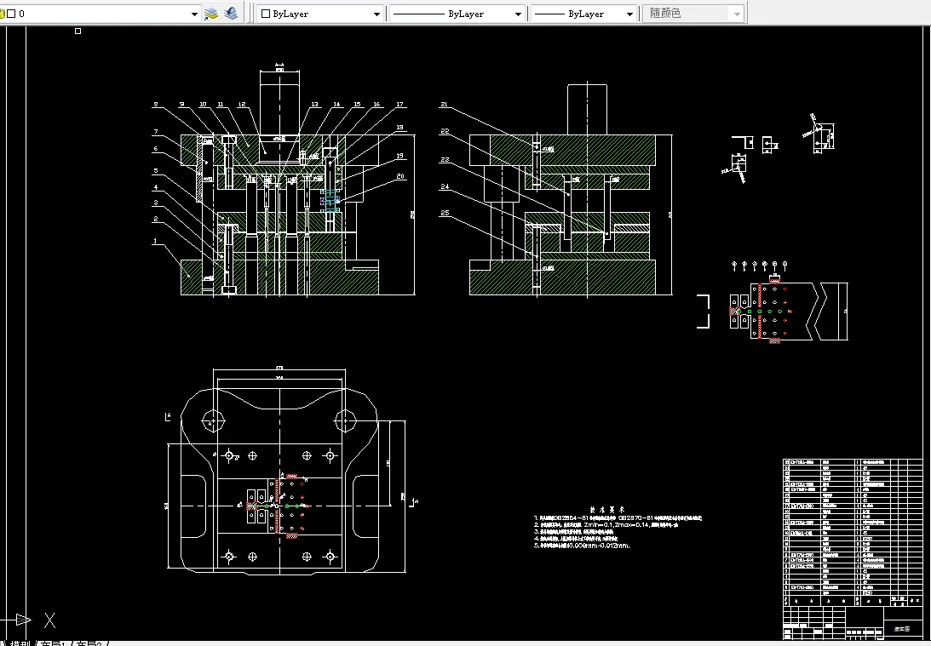Switch to the 模型 model tab
Image resolution: width=931 pixels, height=646 pixels.
pos(20,643)
